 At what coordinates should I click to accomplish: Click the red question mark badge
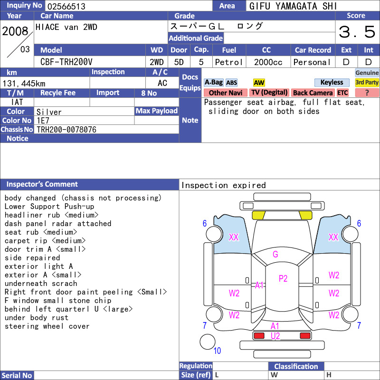(367, 93)
